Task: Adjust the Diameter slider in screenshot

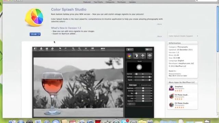Action: point(143,74)
